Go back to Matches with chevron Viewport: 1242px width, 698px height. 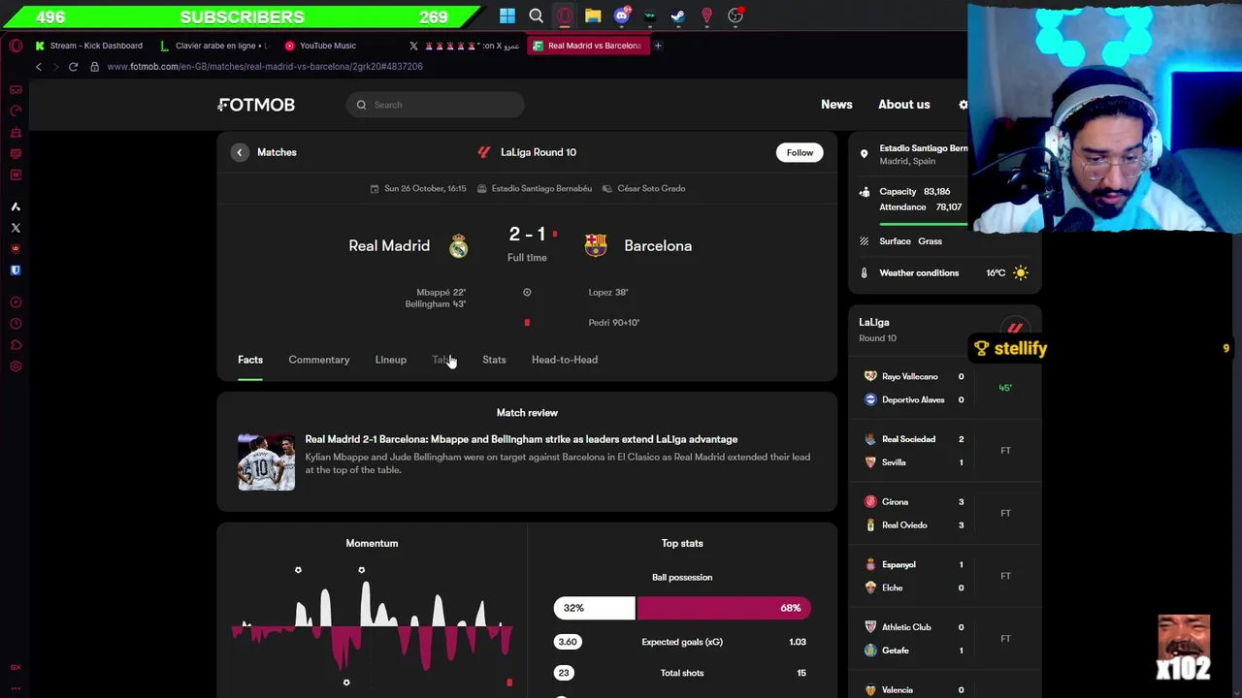pyautogui.click(x=240, y=152)
